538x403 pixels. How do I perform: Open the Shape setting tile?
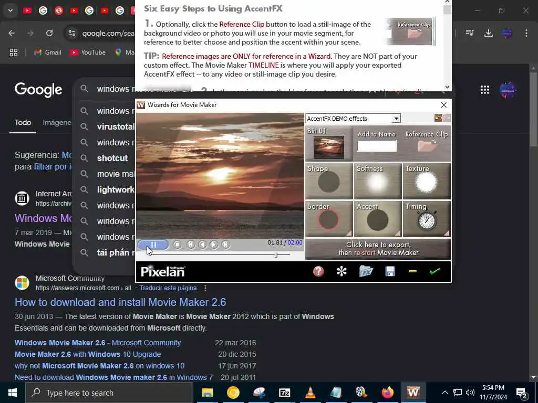pos(329,181)
